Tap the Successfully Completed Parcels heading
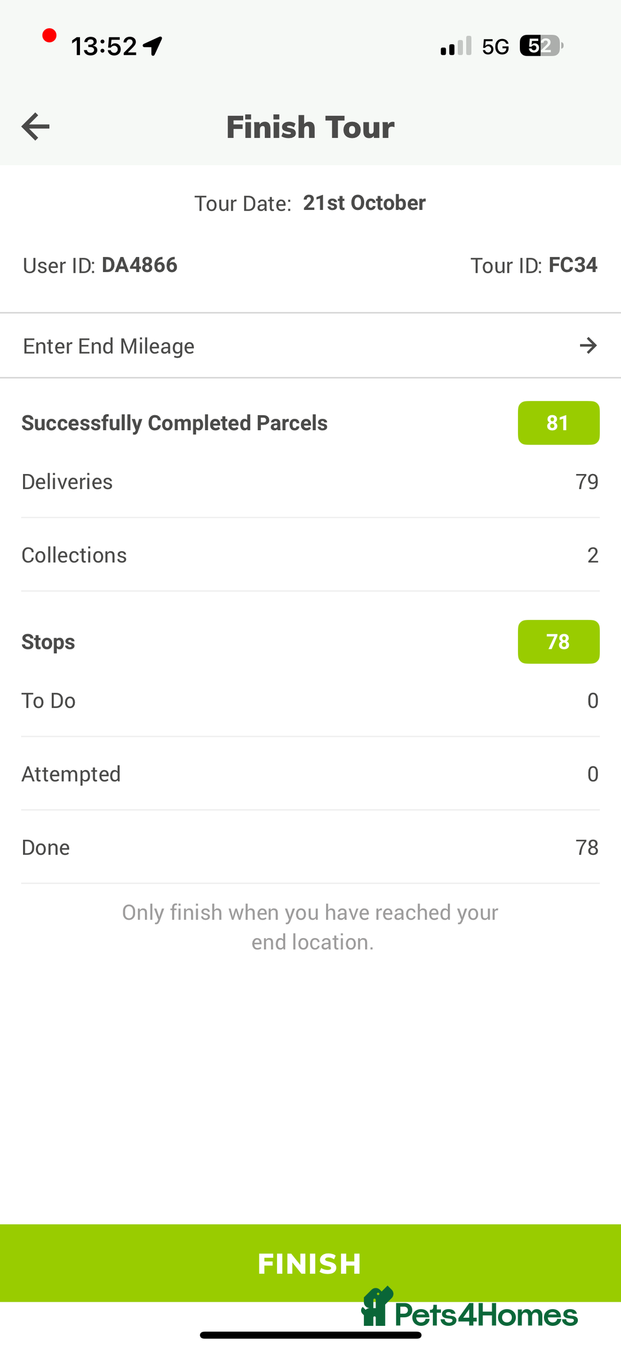This screenshot has width=621, height=1350. click(x=175, y=423)
